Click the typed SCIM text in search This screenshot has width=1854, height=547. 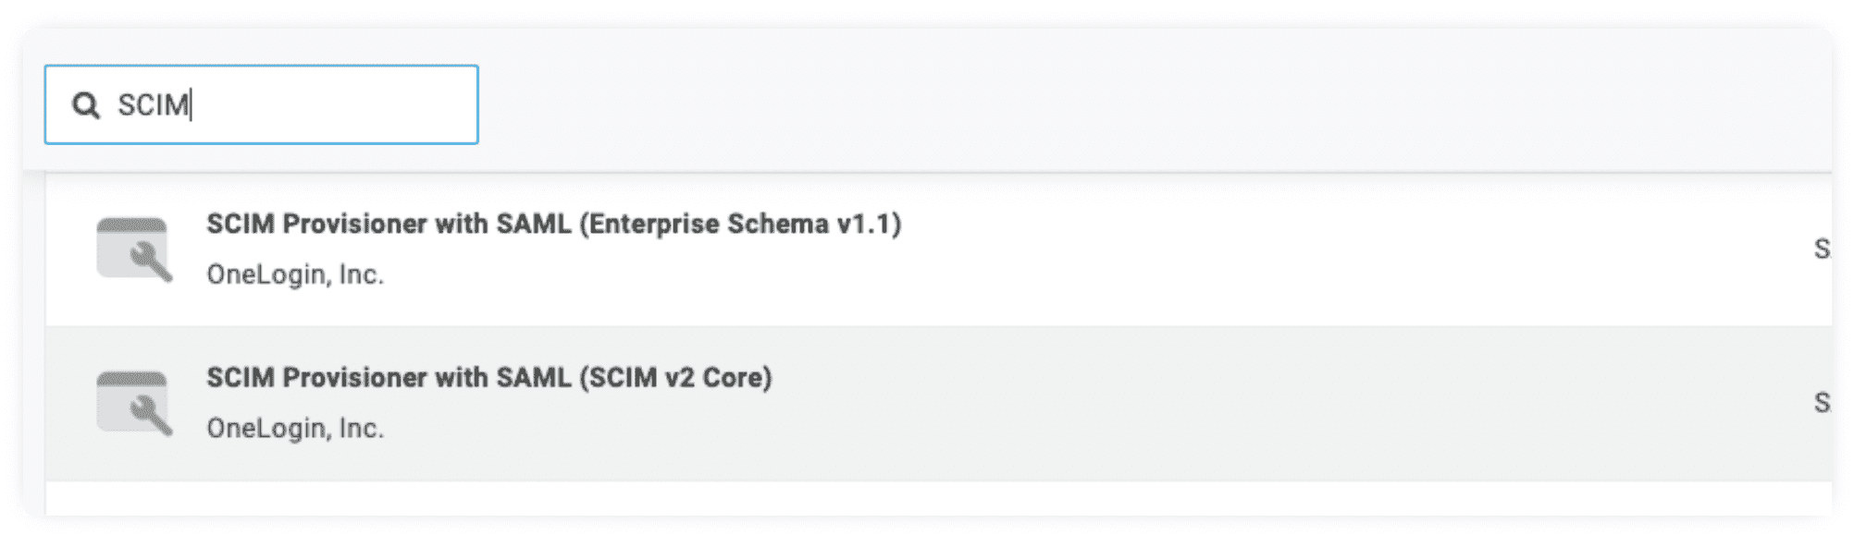coord(153,105)
